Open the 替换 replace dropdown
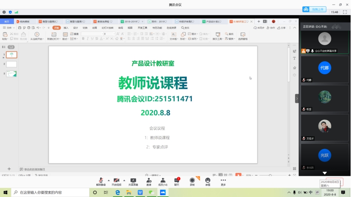The image size is (351, 197). point(230,39)
